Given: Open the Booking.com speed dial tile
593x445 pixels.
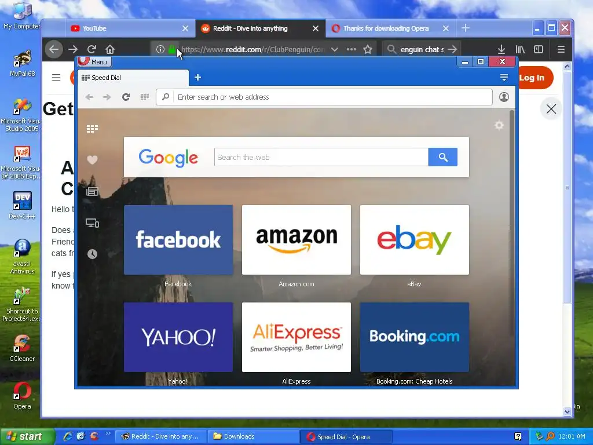Looking at the screenshot, I should pyautogui.click(x=415, y=337).
